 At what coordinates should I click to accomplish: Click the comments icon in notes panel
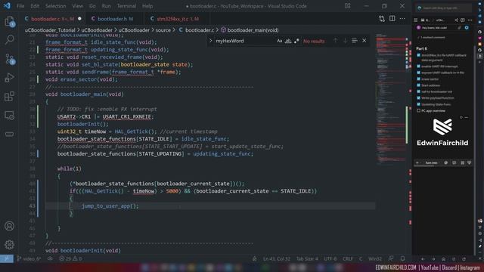(x=463, y=20)
